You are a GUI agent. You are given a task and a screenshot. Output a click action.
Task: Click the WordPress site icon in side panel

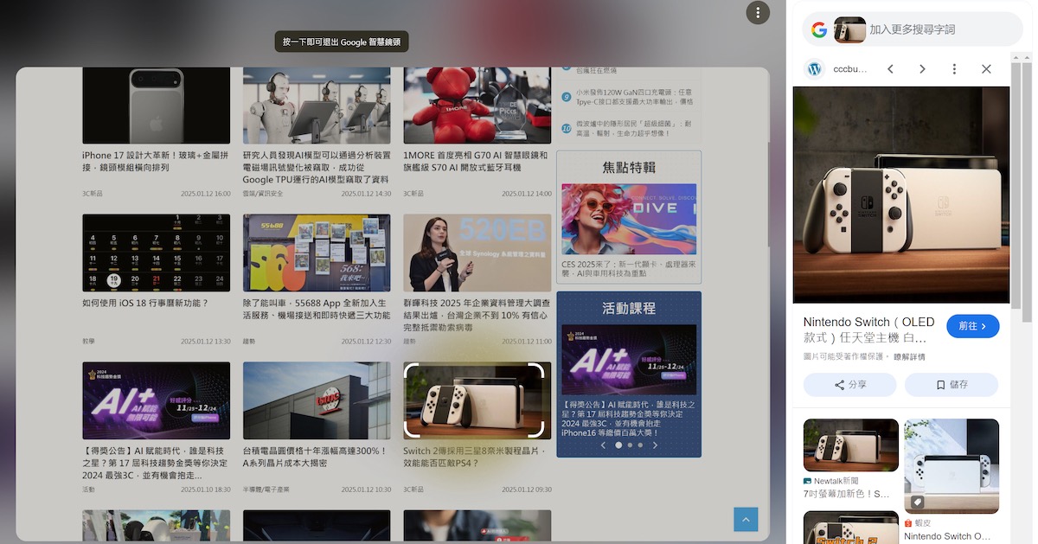coord(814,68)
